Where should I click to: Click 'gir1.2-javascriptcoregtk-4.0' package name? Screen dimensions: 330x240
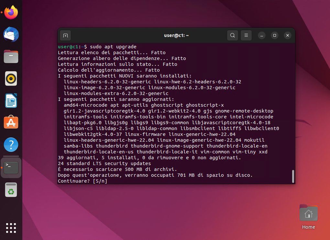coord(104,111)
